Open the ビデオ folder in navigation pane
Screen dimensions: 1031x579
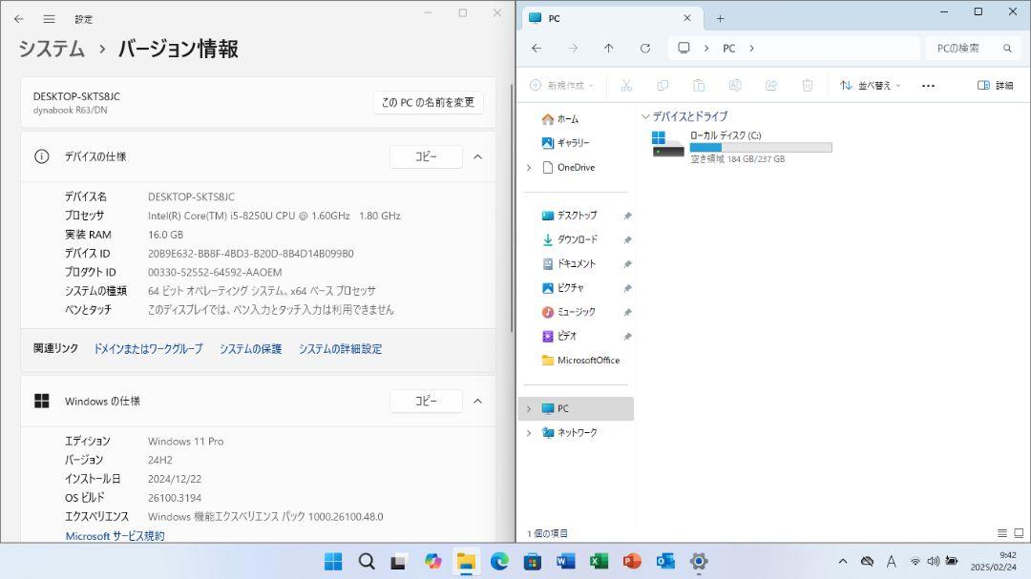(558, 337)
